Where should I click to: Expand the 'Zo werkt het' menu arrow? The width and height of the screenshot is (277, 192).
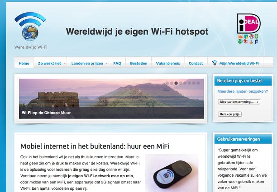click(65, 64)
